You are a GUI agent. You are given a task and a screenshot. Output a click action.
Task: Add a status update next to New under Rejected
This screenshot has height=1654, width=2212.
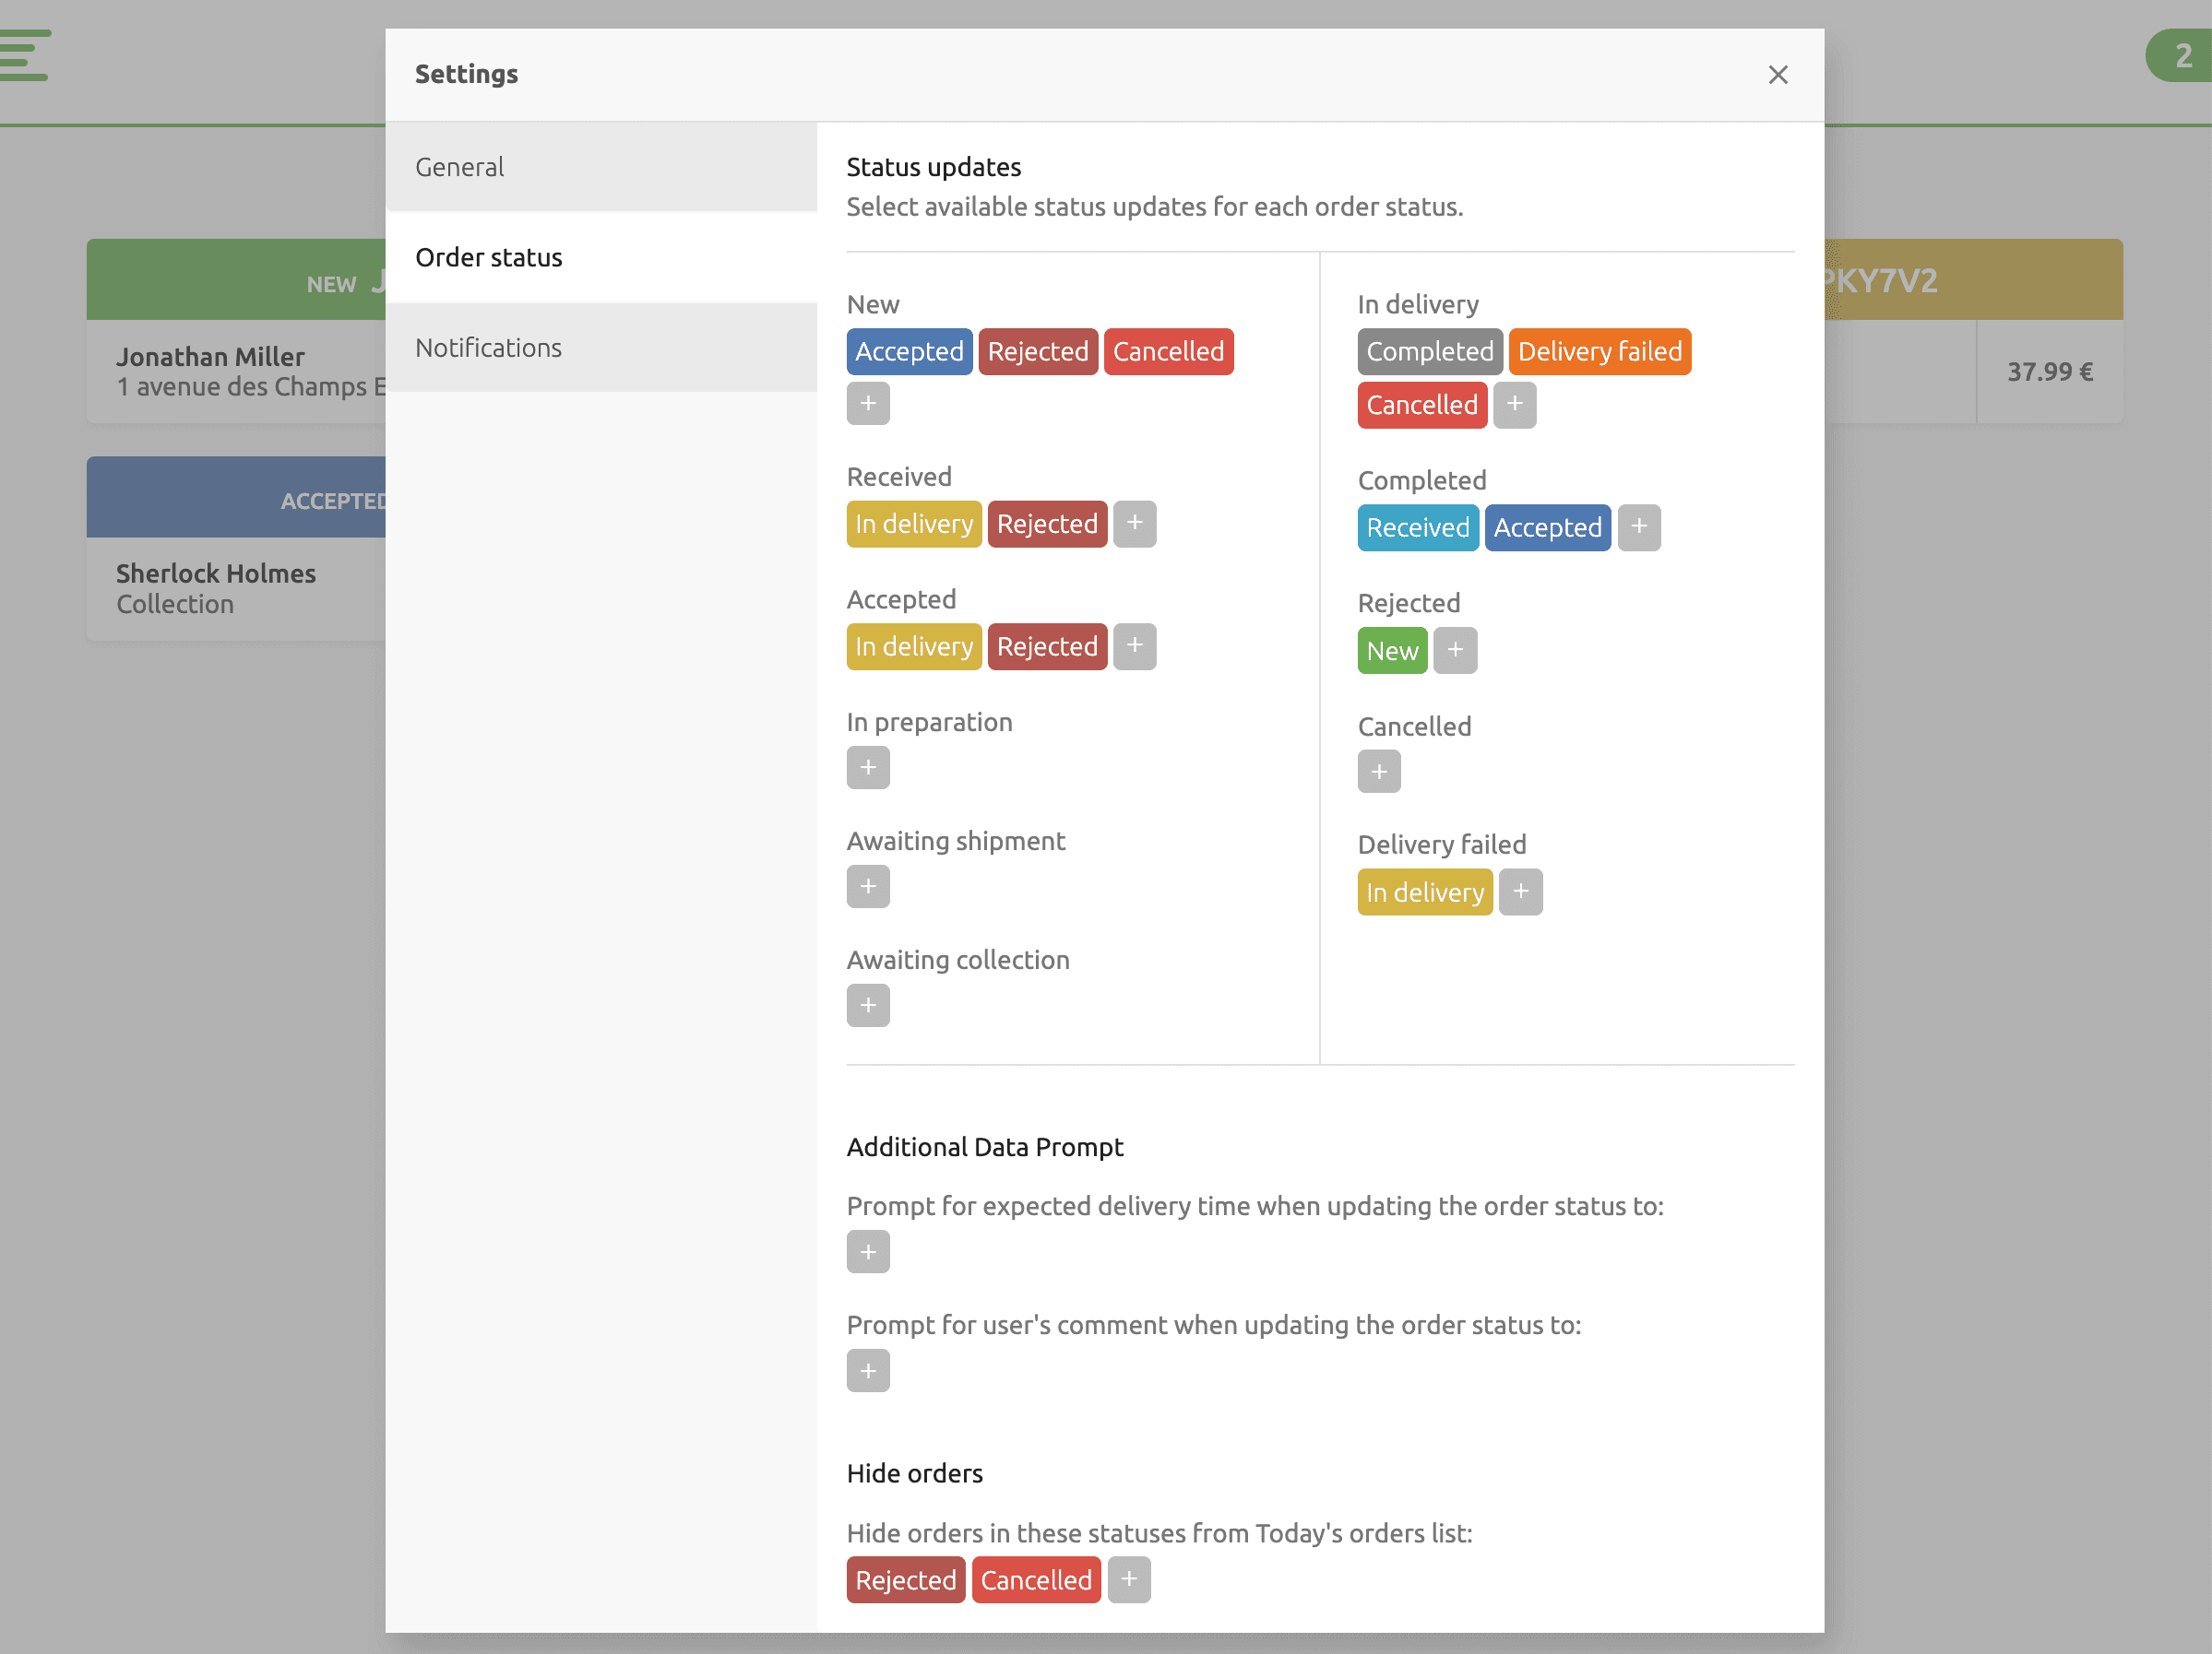(1454, 651)
